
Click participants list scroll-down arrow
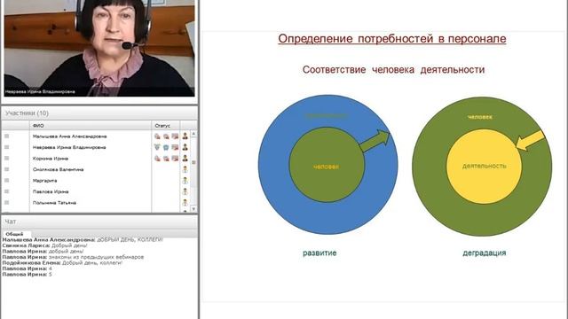click(193, 209)
